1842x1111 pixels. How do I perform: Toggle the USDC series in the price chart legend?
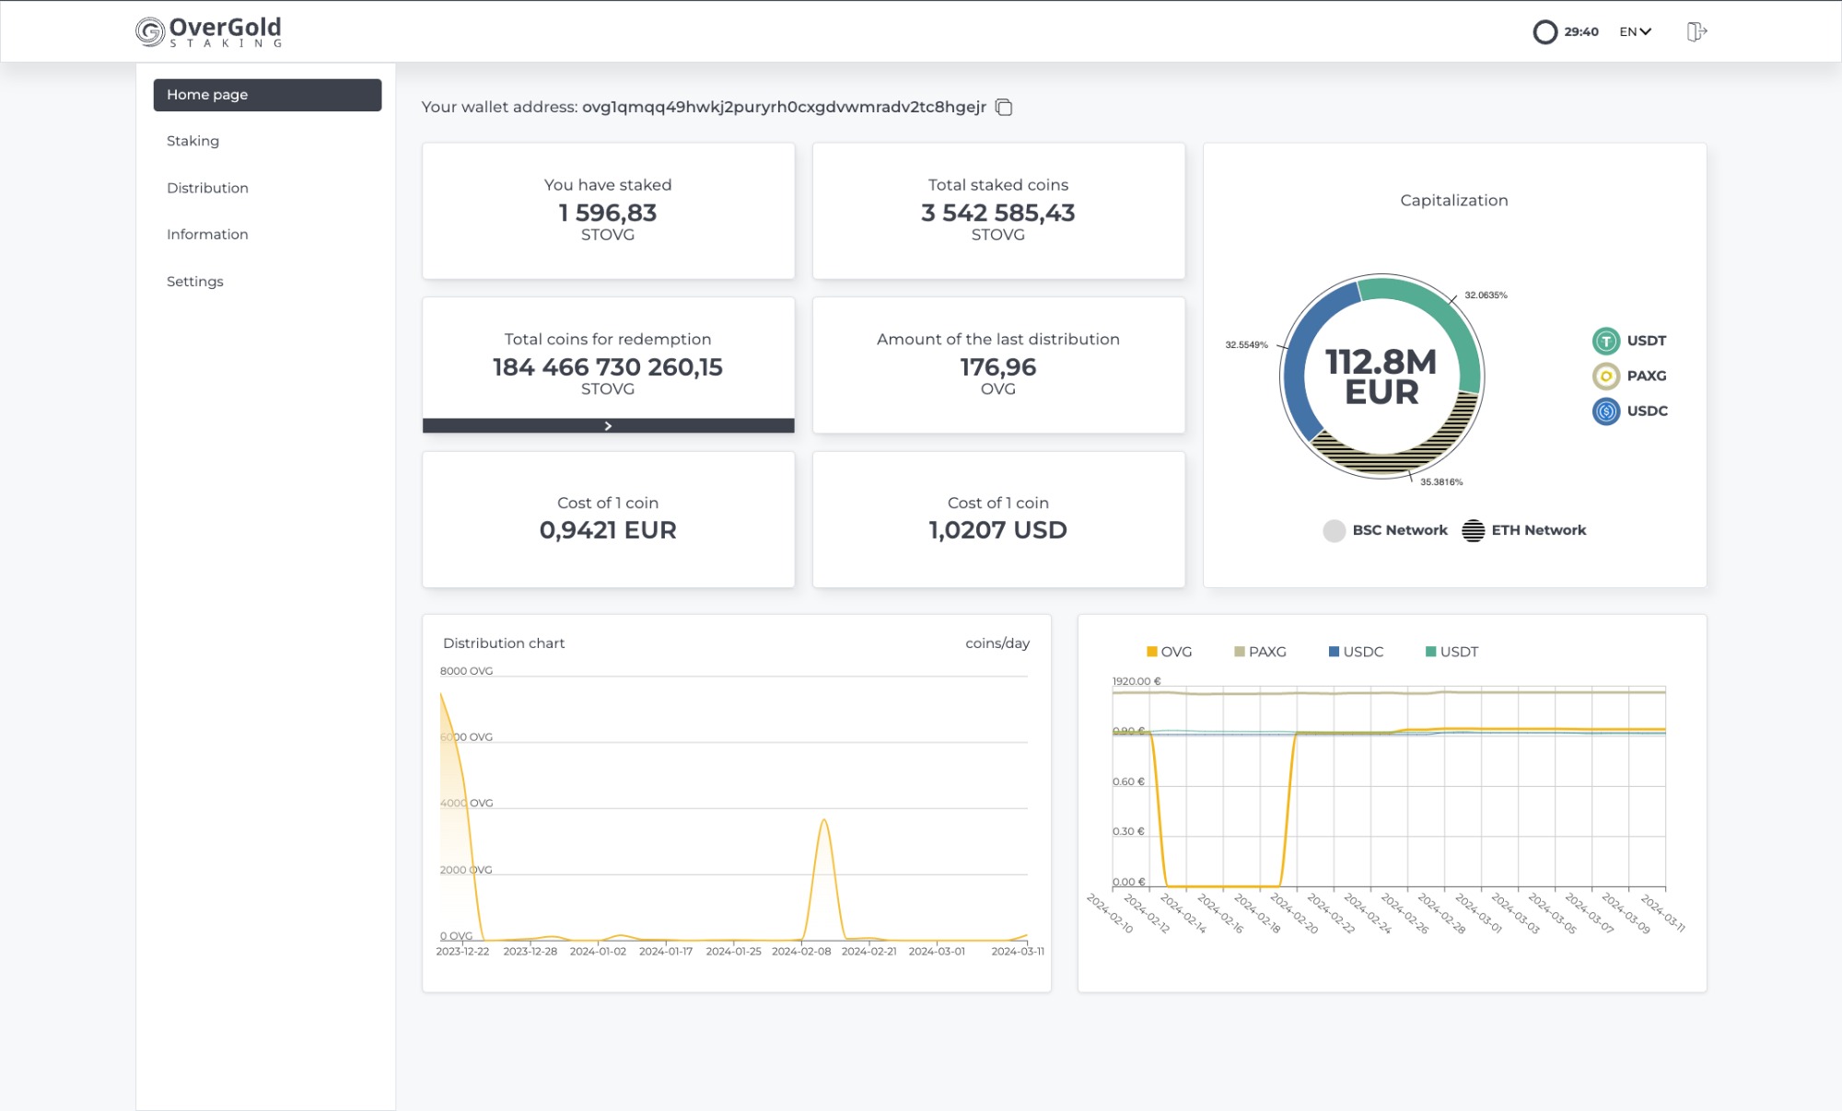click(1356, 652)
